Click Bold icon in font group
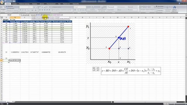Viewport: 187px width, 105px height. 21,10
